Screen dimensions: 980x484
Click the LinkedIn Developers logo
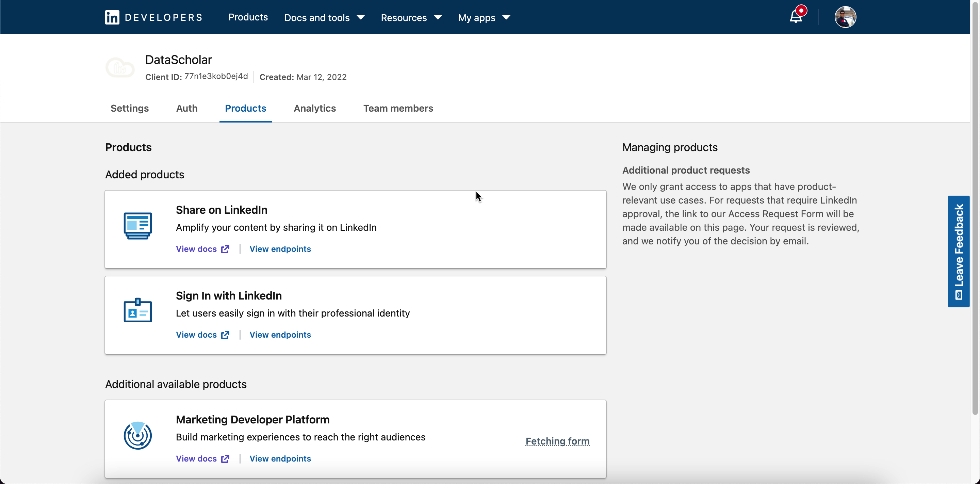[153, 17]
